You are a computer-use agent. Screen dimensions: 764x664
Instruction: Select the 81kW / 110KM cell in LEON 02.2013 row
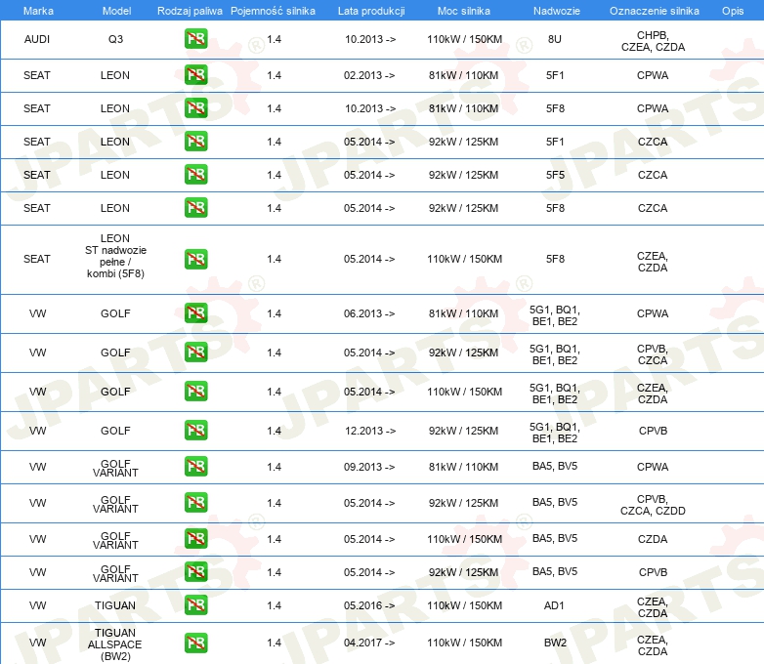click(463, 75)
